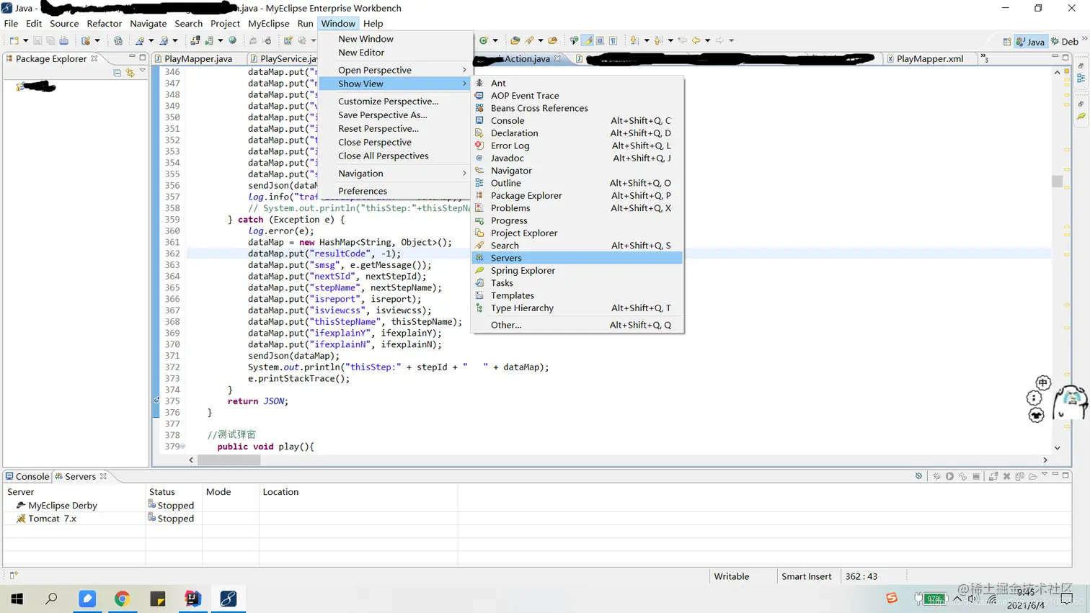
Task: Switch to the Console tab
Action: [27, 476]
